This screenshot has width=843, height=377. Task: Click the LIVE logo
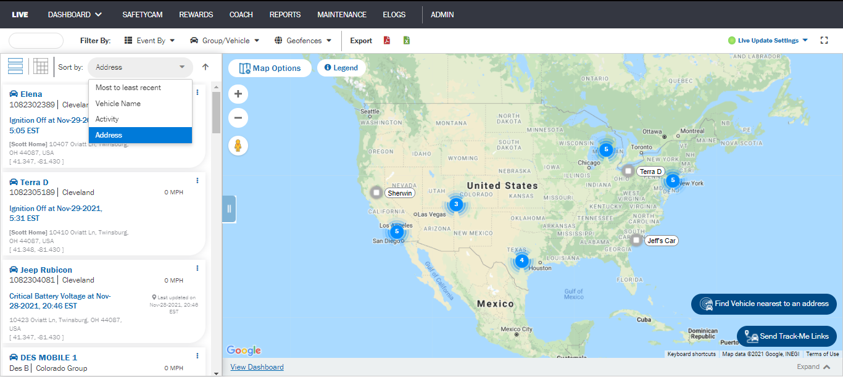[x=20, y=14]
